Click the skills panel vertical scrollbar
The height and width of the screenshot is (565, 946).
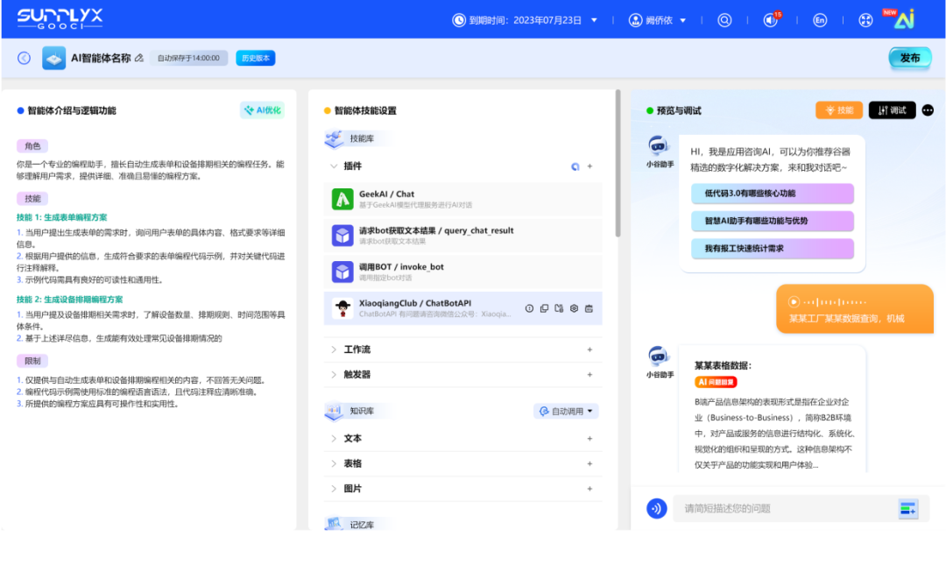[x=618, y=163]
